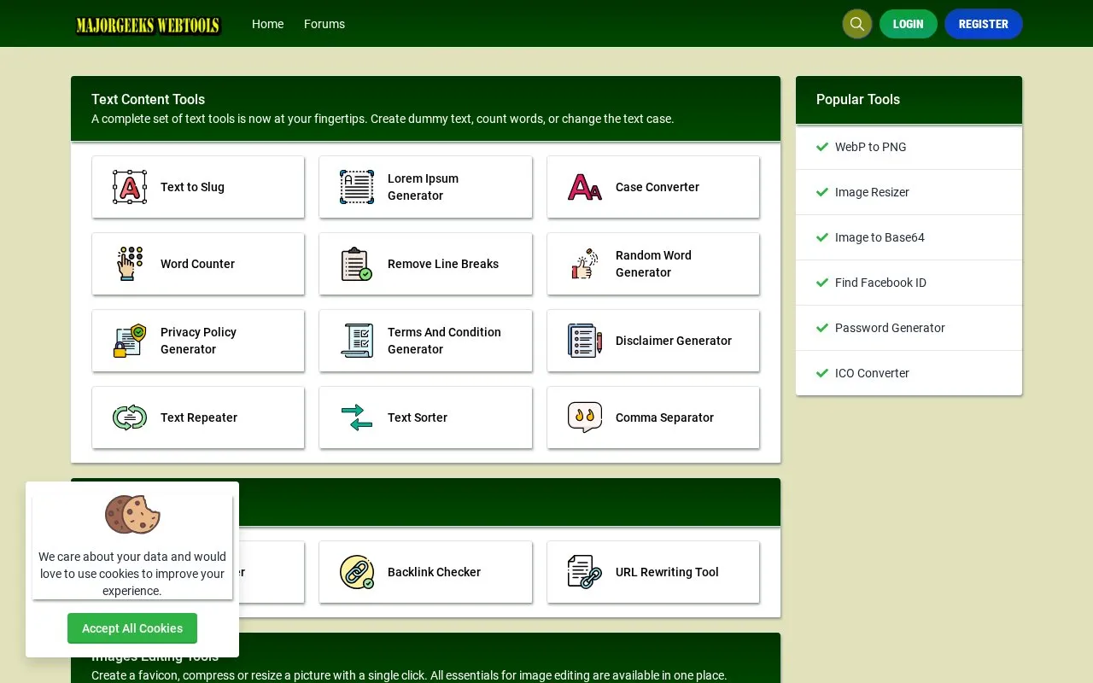Click the Login button
Viewport: 1093px width, 683px height.
click(909, 24)
